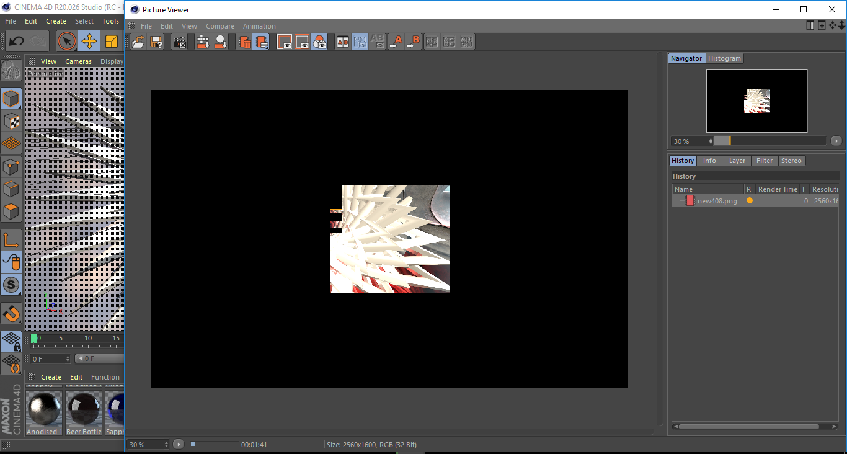
Task: Open Create menu in Cinema 4D main window
Action: pyautogui.click(x=56, y=21)
